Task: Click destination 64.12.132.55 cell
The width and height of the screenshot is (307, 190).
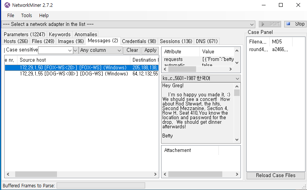Action: tap(145, 73)
